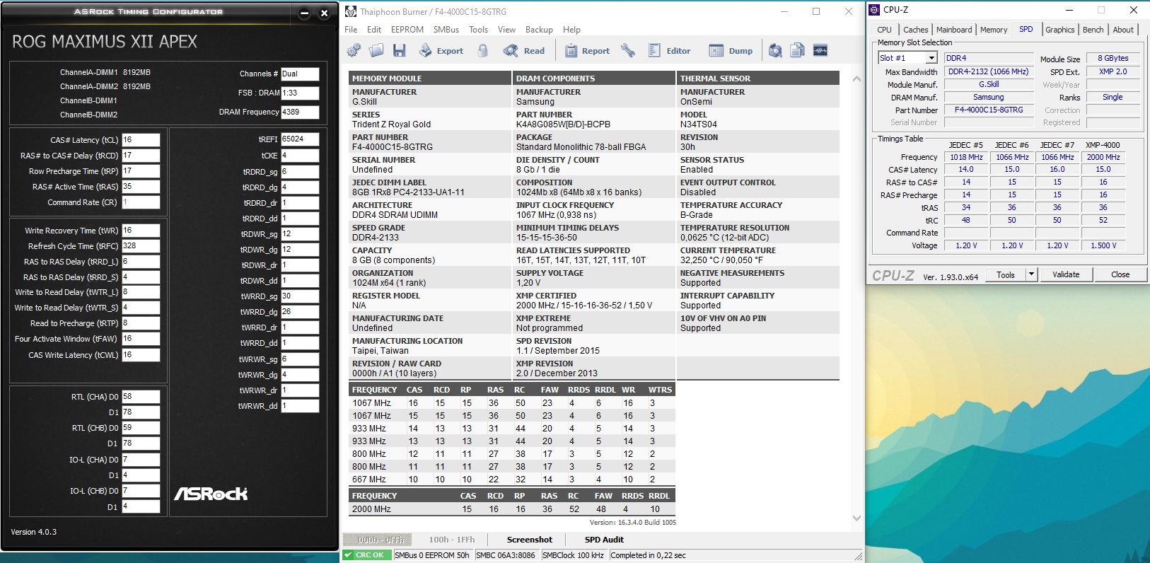Viewport: 1150px width, 563px height.
Task: Click the Thaiphoon Burner title bar logo
Action: click(x=351, y=11)
